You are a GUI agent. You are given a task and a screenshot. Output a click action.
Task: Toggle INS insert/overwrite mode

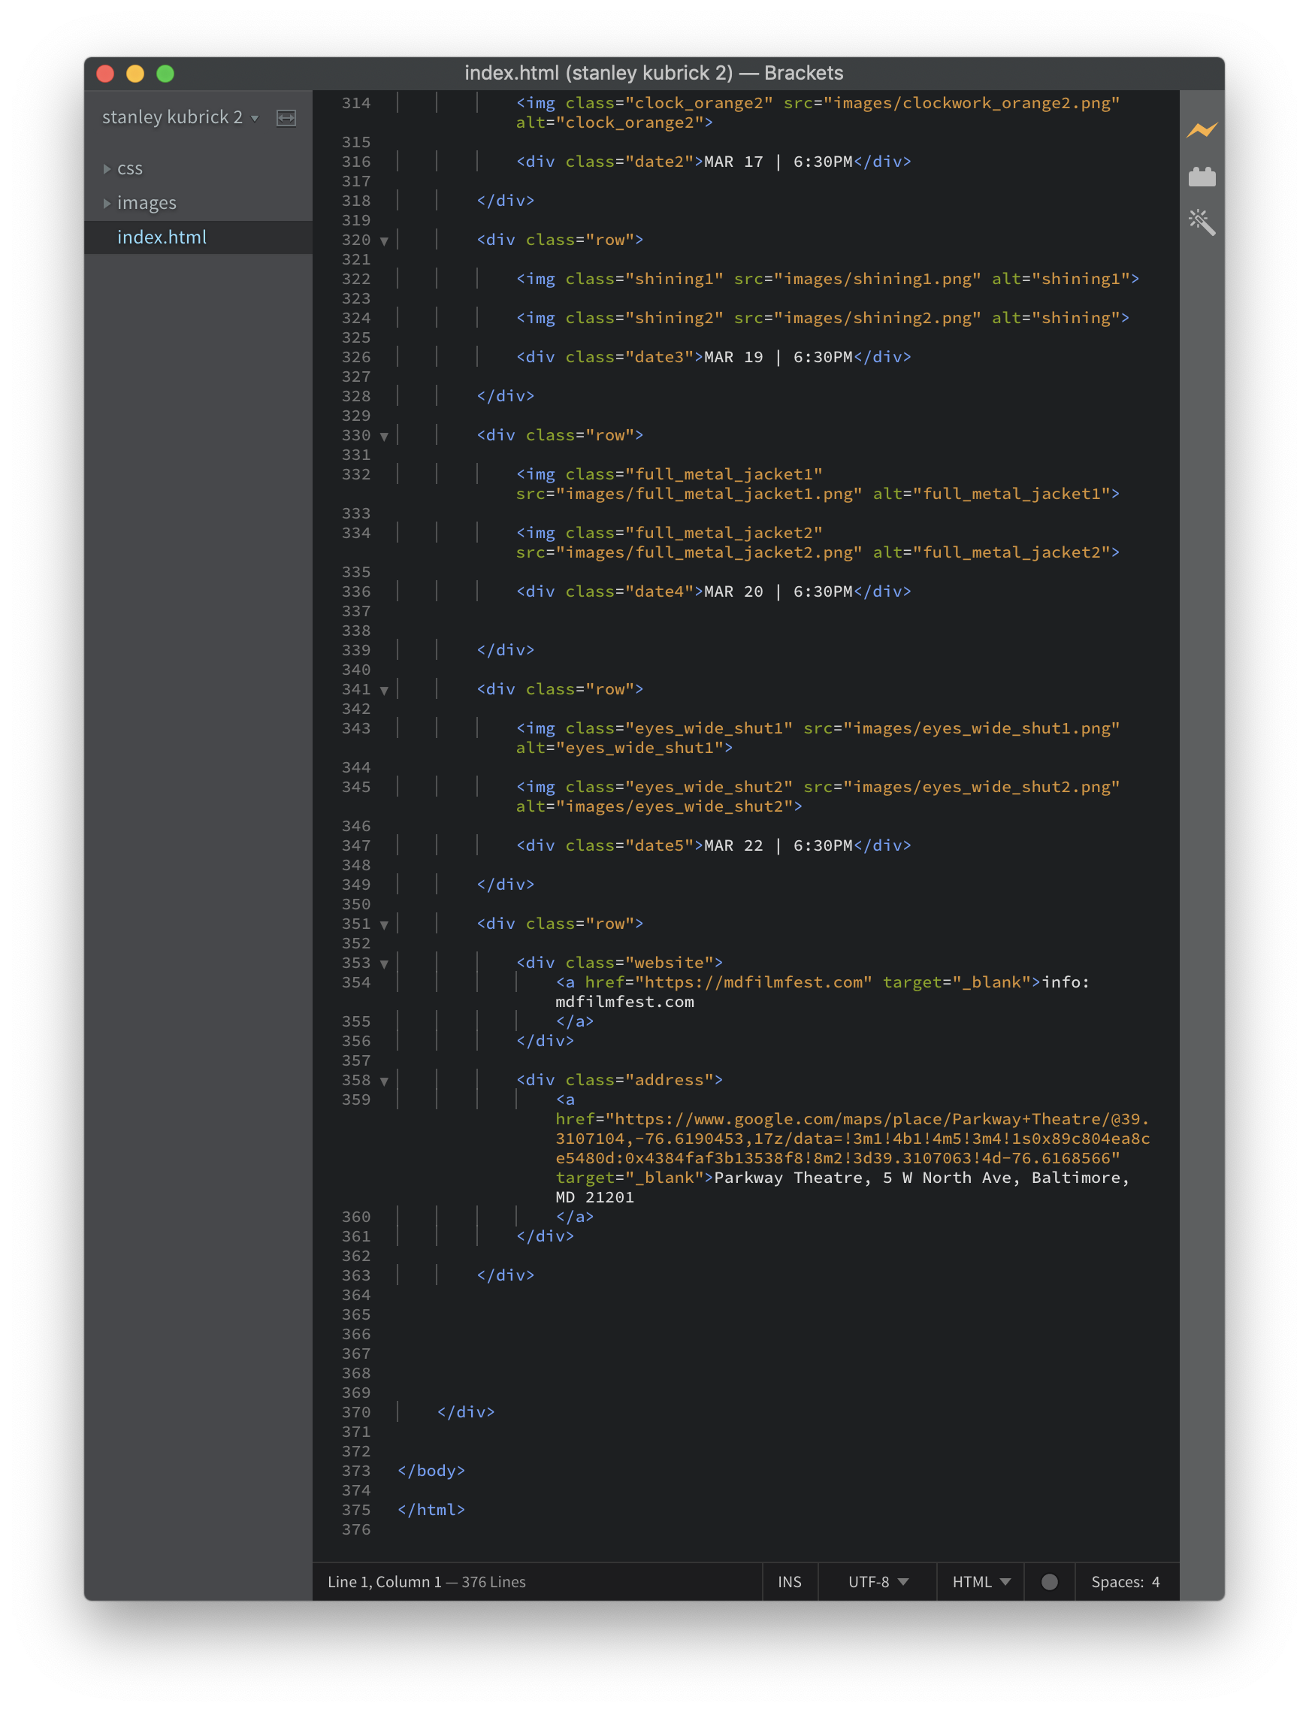tap(788, 1581)
